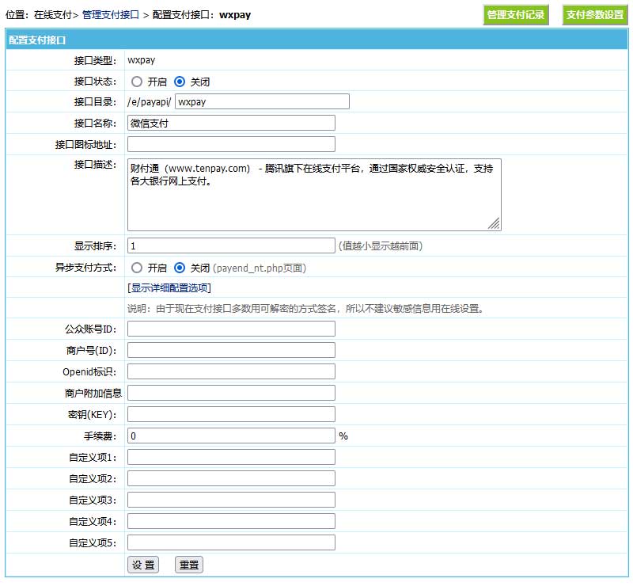This screenshot has width=633, height=586.
Task: Expand 显示详细配置选项 link
Action: 169,288
